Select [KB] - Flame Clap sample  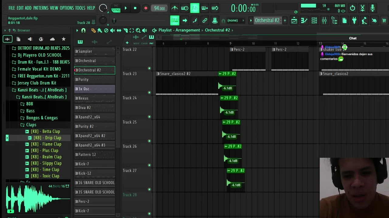tap(46, 144)
